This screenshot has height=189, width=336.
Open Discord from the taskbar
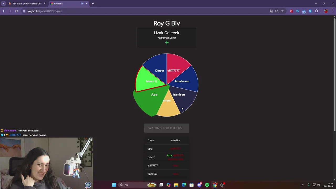point(199,185)
